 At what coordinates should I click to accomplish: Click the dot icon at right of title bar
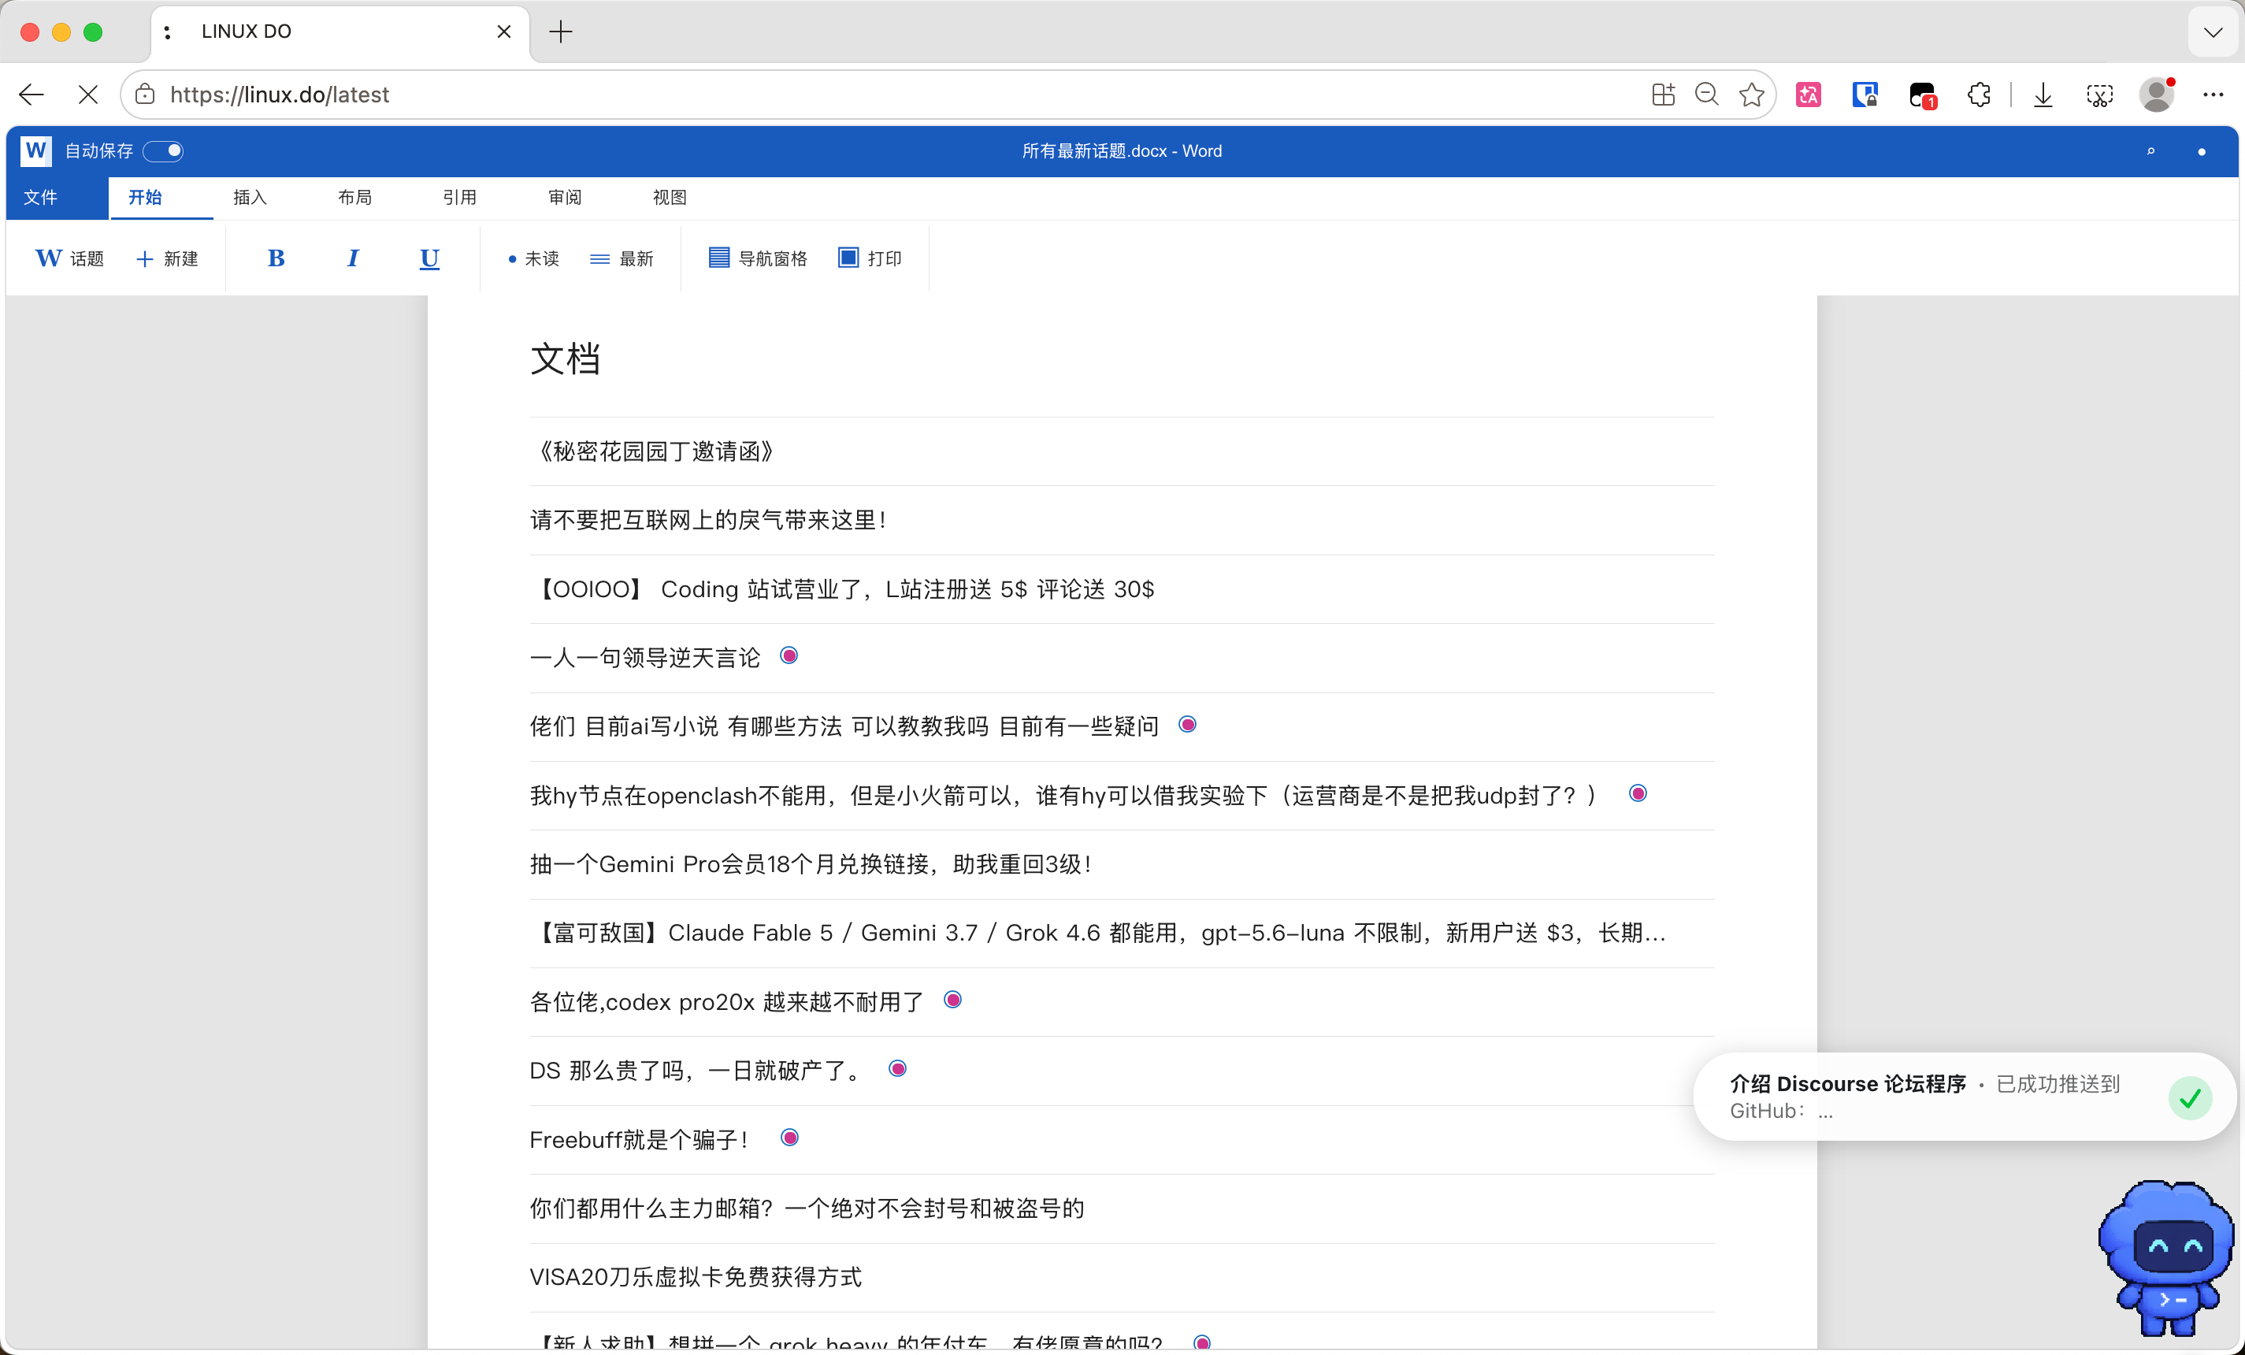(x=2201, y=151)
